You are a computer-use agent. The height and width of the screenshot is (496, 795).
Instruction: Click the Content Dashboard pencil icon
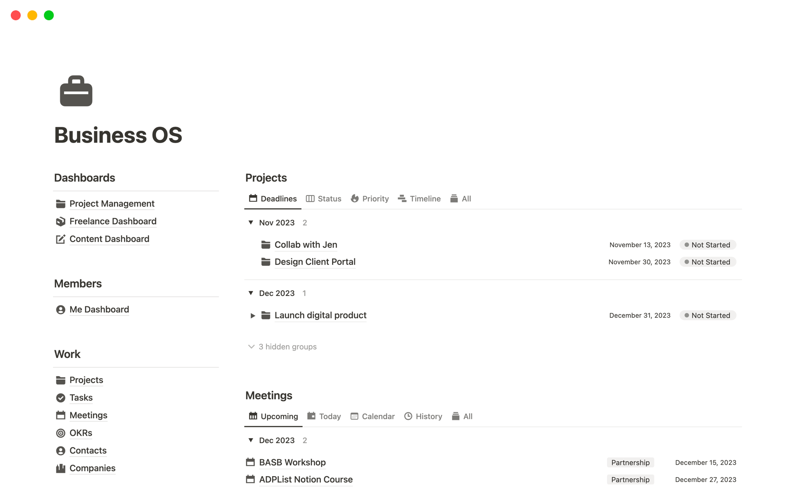tap(60, 239)
